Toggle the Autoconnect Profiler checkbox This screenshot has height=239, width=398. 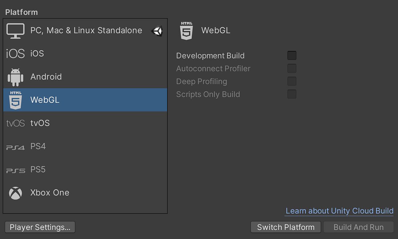point(292,69)
